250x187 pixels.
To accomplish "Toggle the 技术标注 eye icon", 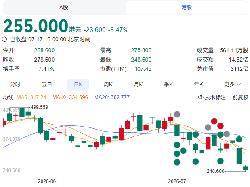I will [201, 97].
